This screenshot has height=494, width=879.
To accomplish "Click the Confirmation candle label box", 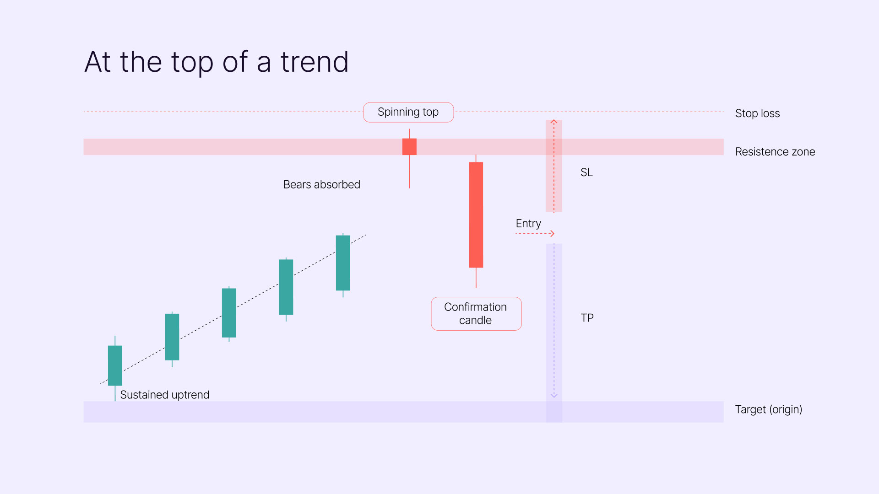I will [476, 314].
